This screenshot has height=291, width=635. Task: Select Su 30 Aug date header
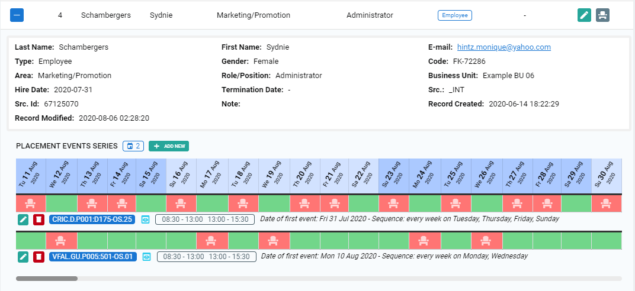click(x=607, y=176)
